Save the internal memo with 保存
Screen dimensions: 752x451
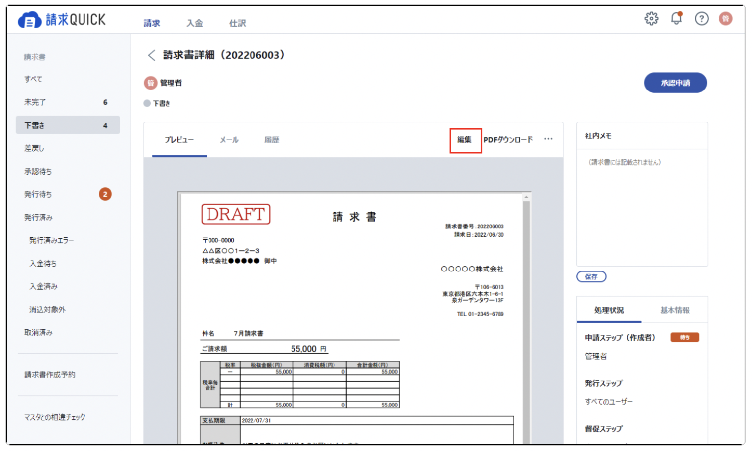[x=591, y=277]
